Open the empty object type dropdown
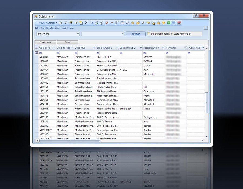 click(123, 34)
